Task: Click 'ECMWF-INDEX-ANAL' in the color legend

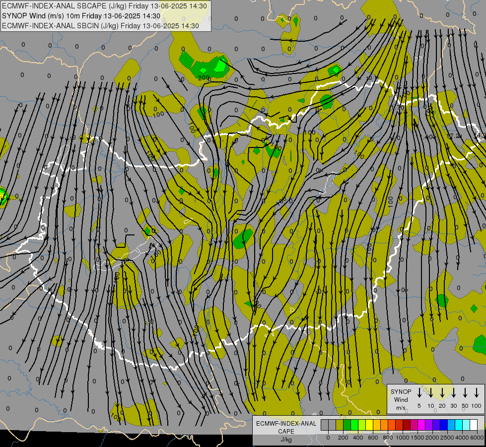Action: point(286,424)
